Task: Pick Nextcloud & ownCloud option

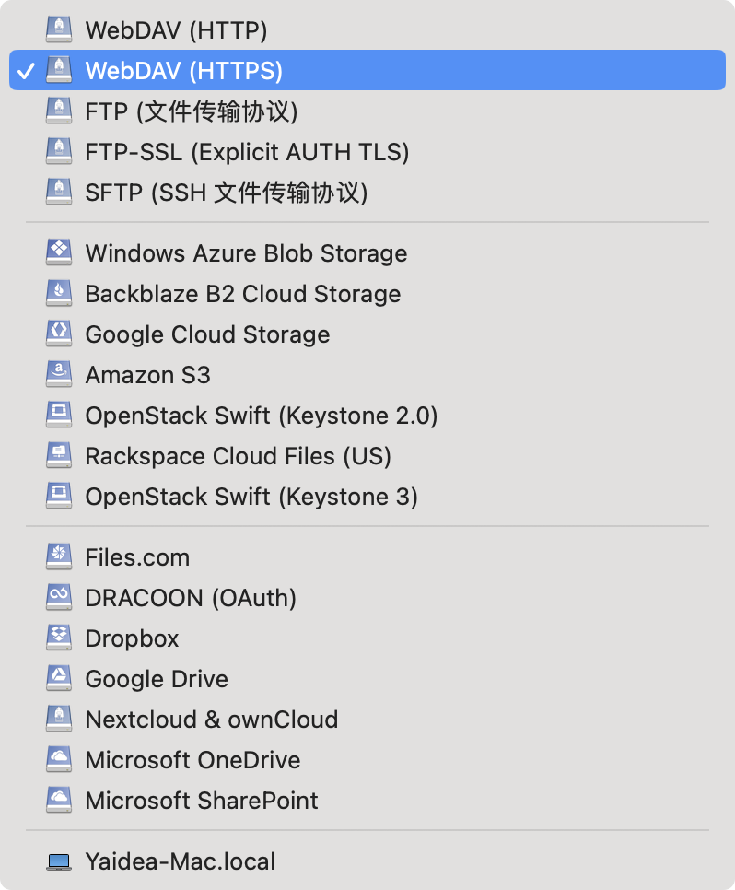Action: 211,720
